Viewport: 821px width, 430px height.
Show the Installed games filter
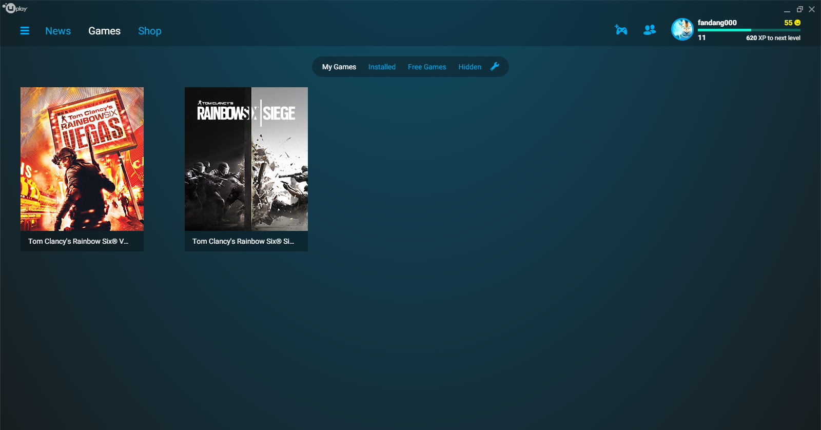pyautogui.click(x=382, y=67)
